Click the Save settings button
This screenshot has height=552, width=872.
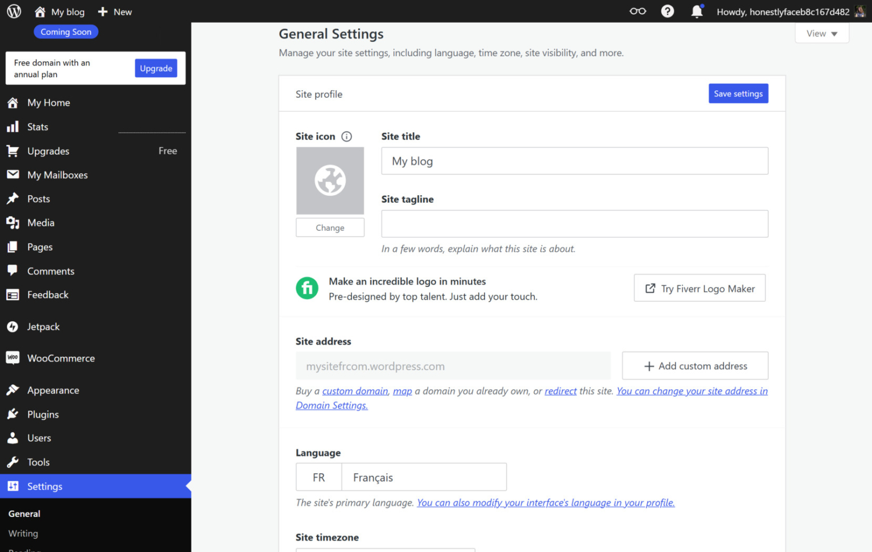tap(738, 93)
